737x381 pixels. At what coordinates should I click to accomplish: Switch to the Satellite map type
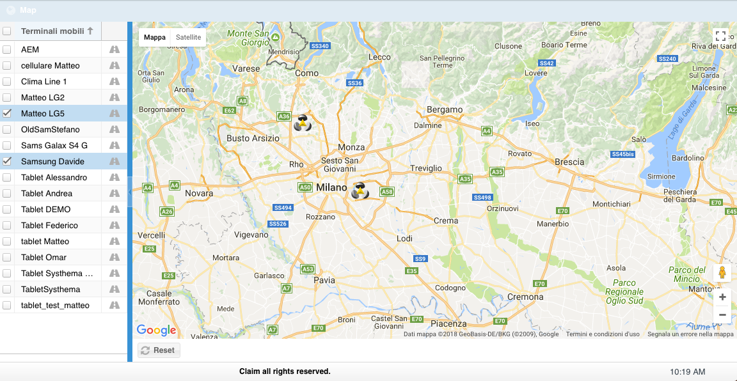[188, 37]
